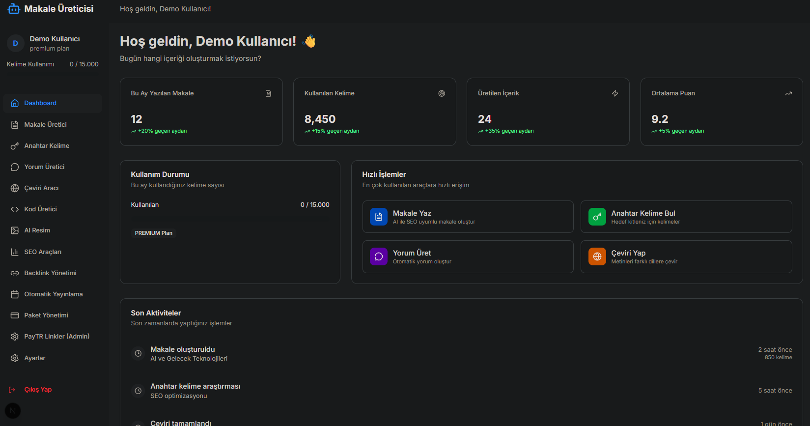Click the Makale Üreticisi robot logo icon
810x426 pixels.
tap(14, 9)
